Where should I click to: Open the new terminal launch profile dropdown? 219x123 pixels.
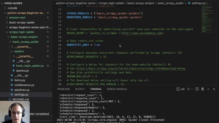tap(192, 89)
